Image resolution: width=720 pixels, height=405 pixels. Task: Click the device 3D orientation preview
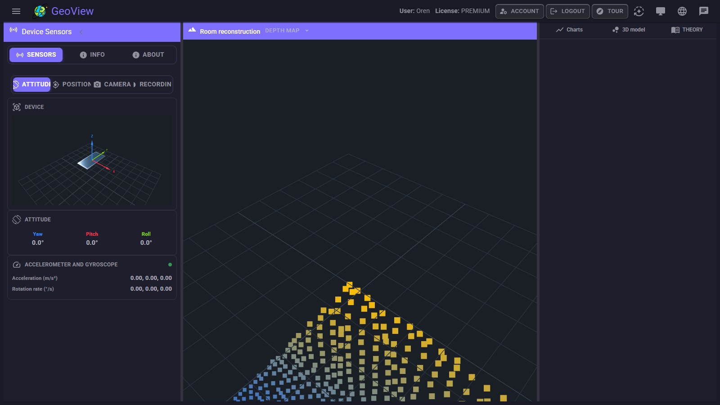click(92, 161)
